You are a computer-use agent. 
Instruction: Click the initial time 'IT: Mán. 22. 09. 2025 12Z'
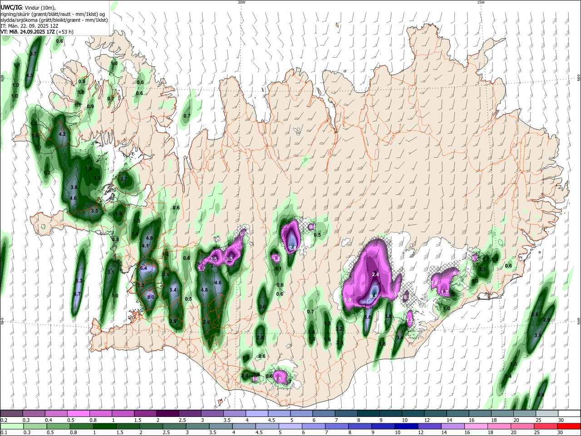(x=29, y=26)
